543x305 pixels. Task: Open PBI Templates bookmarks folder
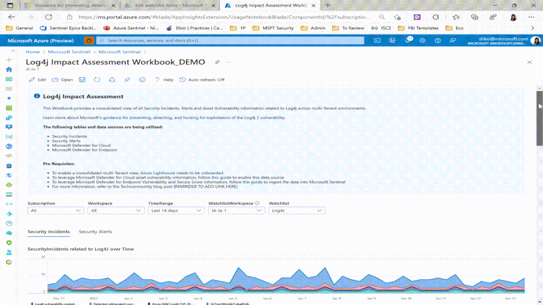[x=419, y=28]
